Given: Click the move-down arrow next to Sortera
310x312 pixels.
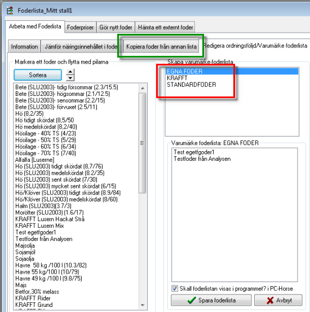Looking at the screenshot, I should point(70,78).
